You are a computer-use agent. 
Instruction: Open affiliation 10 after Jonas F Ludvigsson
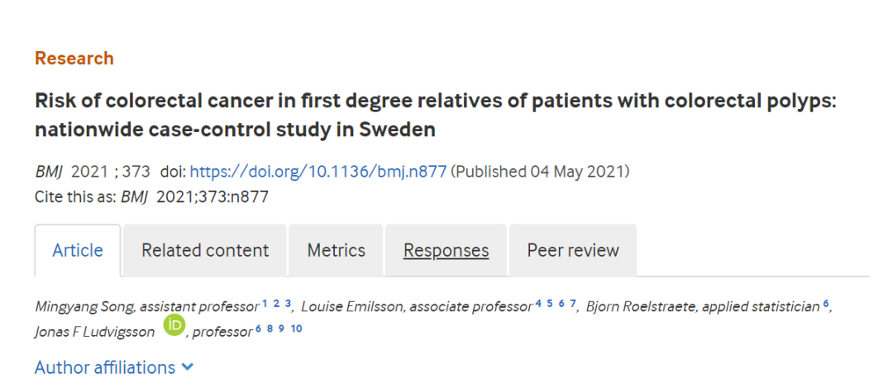coord(296,328)
